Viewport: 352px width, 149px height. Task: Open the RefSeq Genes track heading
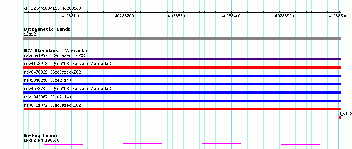(40, 136)
